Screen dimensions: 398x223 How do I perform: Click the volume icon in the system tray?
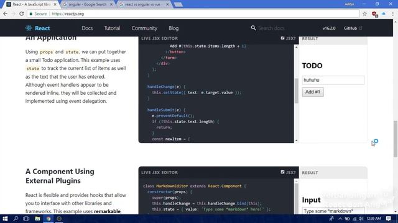(361, 219)
